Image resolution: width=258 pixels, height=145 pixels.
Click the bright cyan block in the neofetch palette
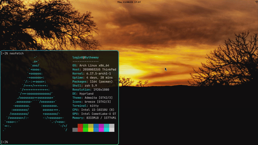[106, 130]
